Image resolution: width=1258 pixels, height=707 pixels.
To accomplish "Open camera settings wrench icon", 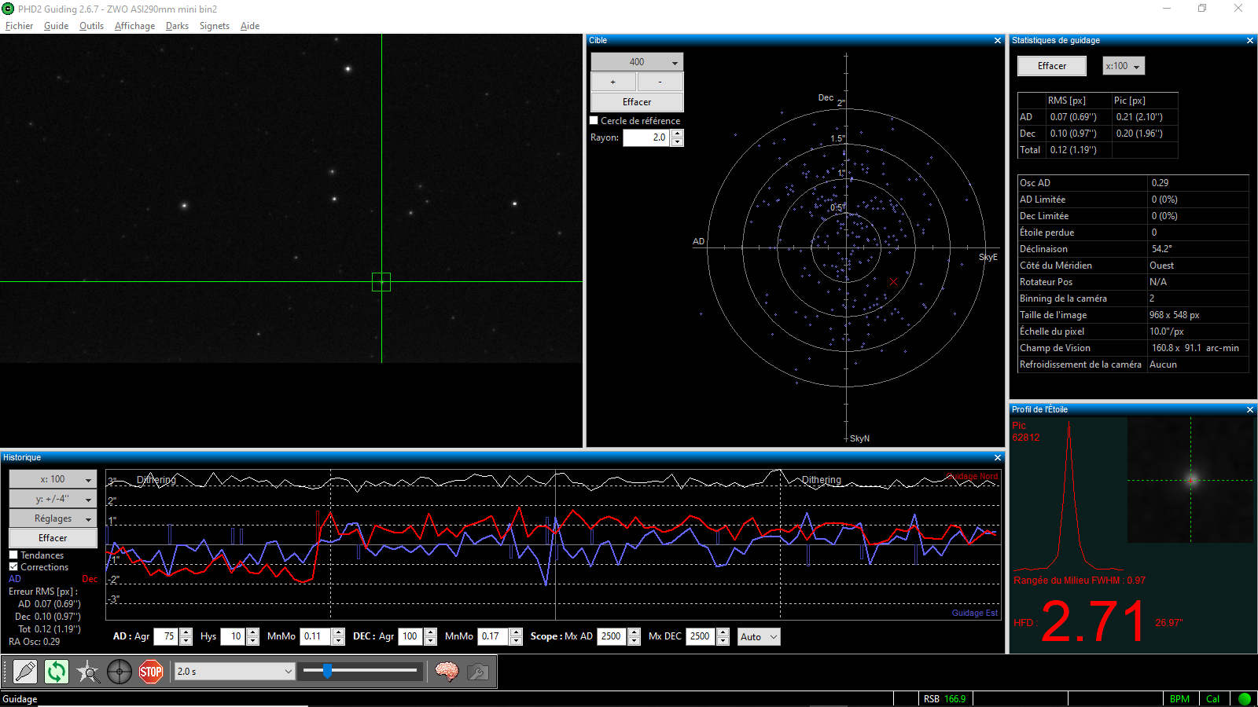I will pyautogui.click(x=477, y=672).
